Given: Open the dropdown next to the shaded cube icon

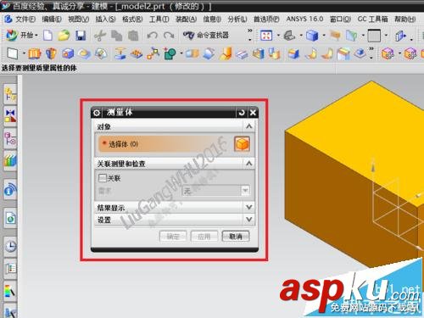Looking at the screenshot, I should click(x=324, y=36).
